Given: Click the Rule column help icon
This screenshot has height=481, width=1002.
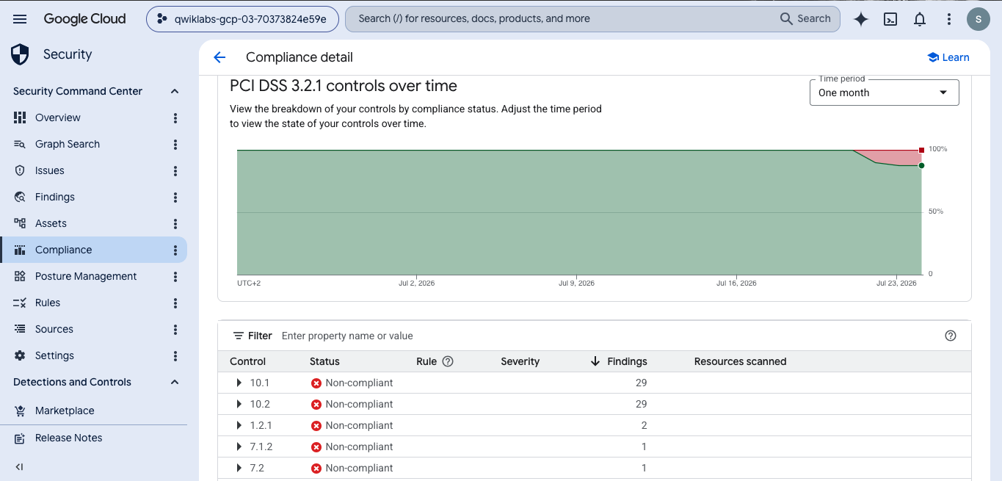Looking at the screenshot, I should (448, 361).
